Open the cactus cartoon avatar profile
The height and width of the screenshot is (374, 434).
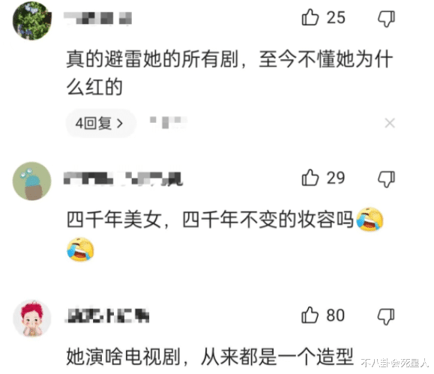pos(32,181)
